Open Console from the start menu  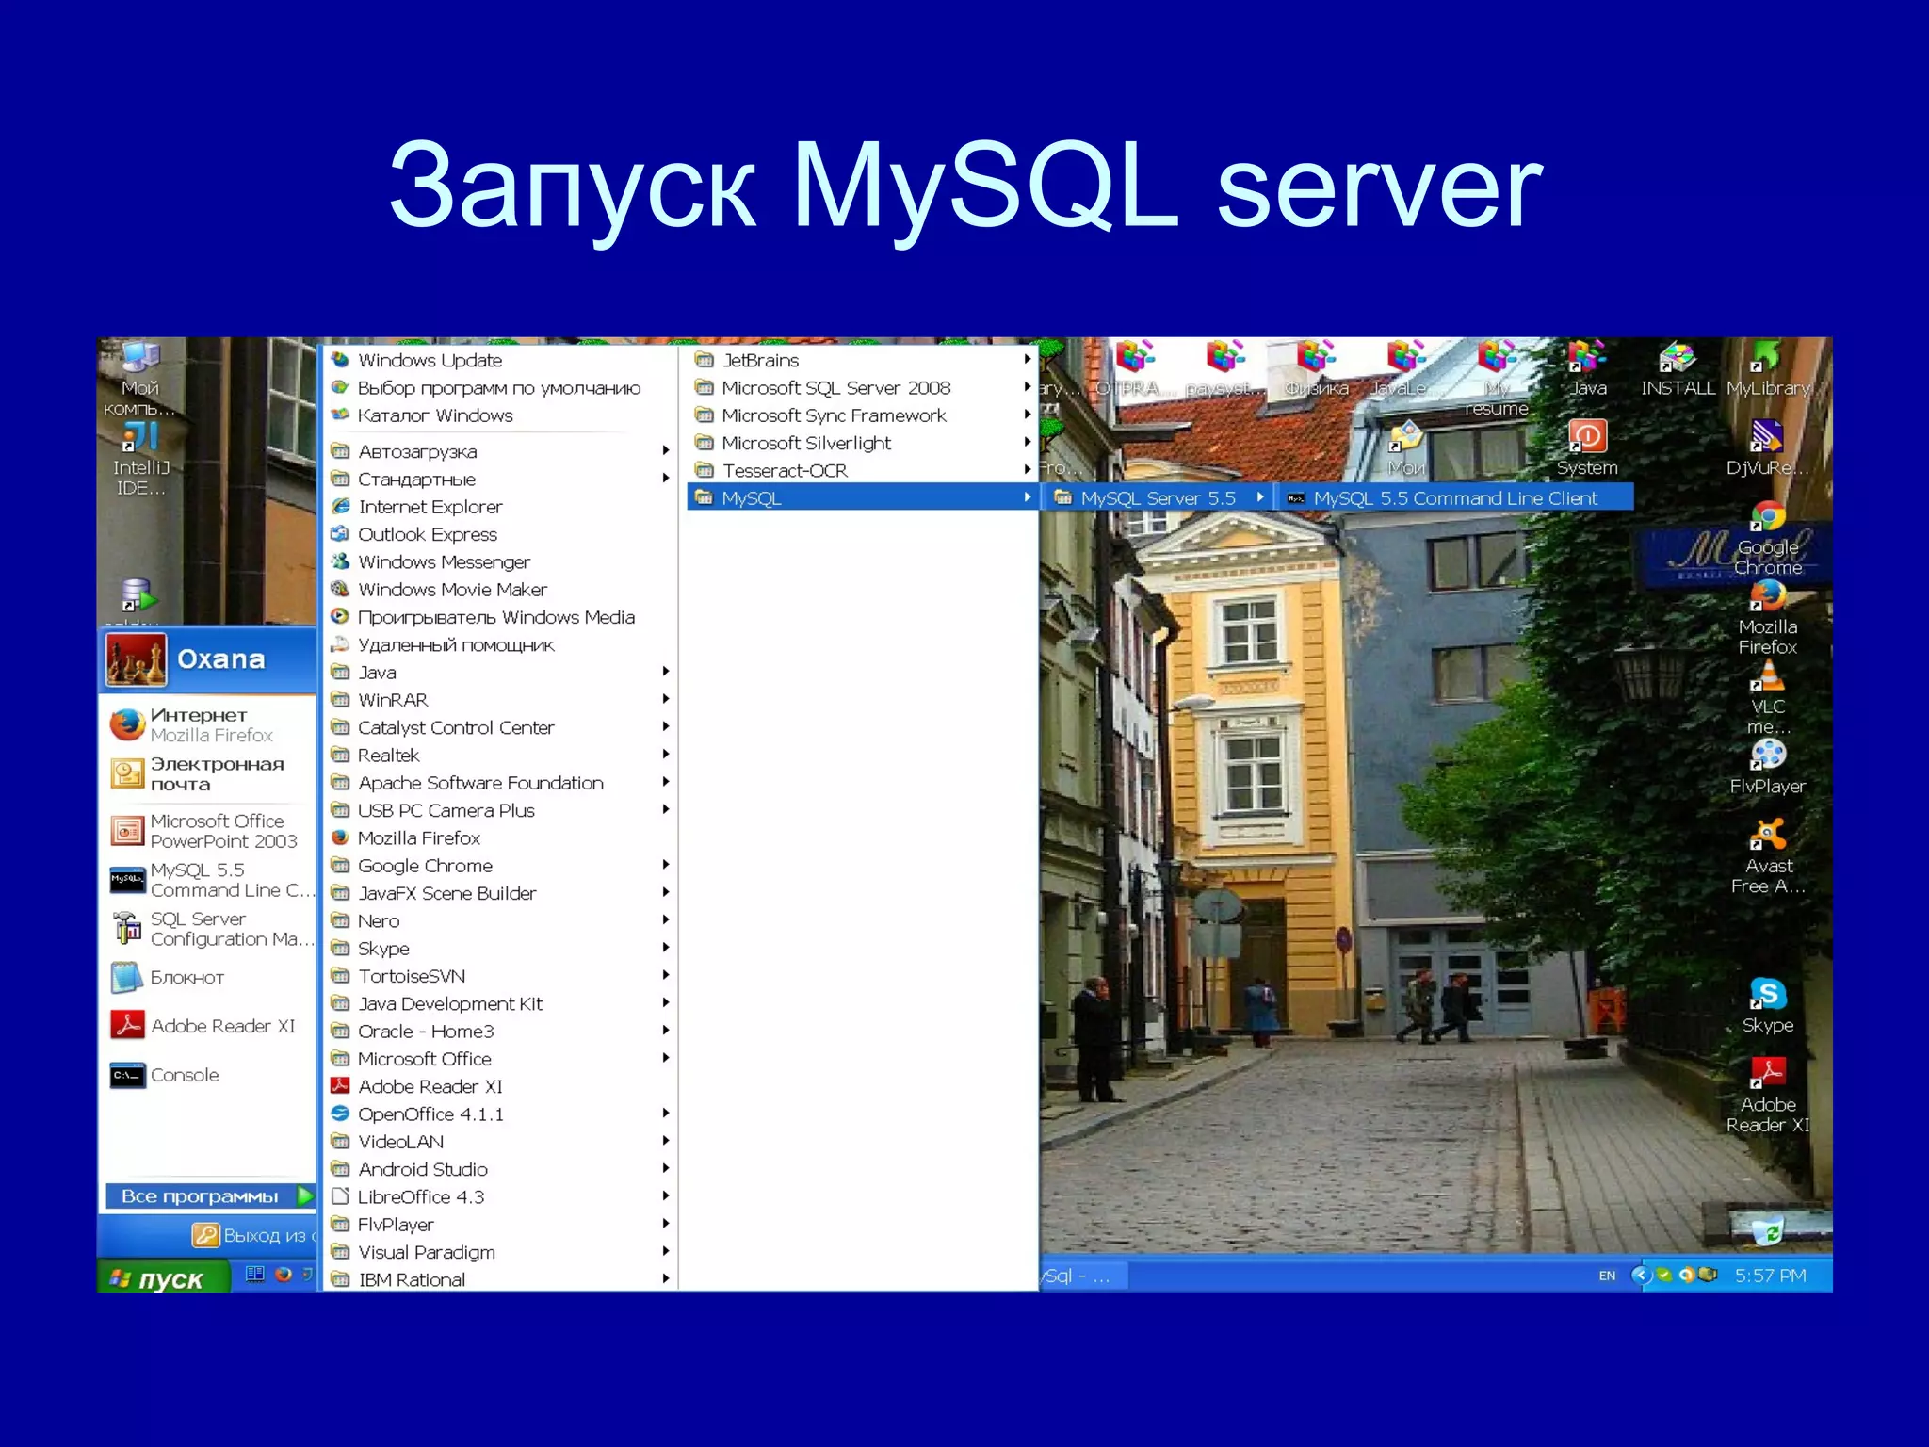coord(207,1074)
